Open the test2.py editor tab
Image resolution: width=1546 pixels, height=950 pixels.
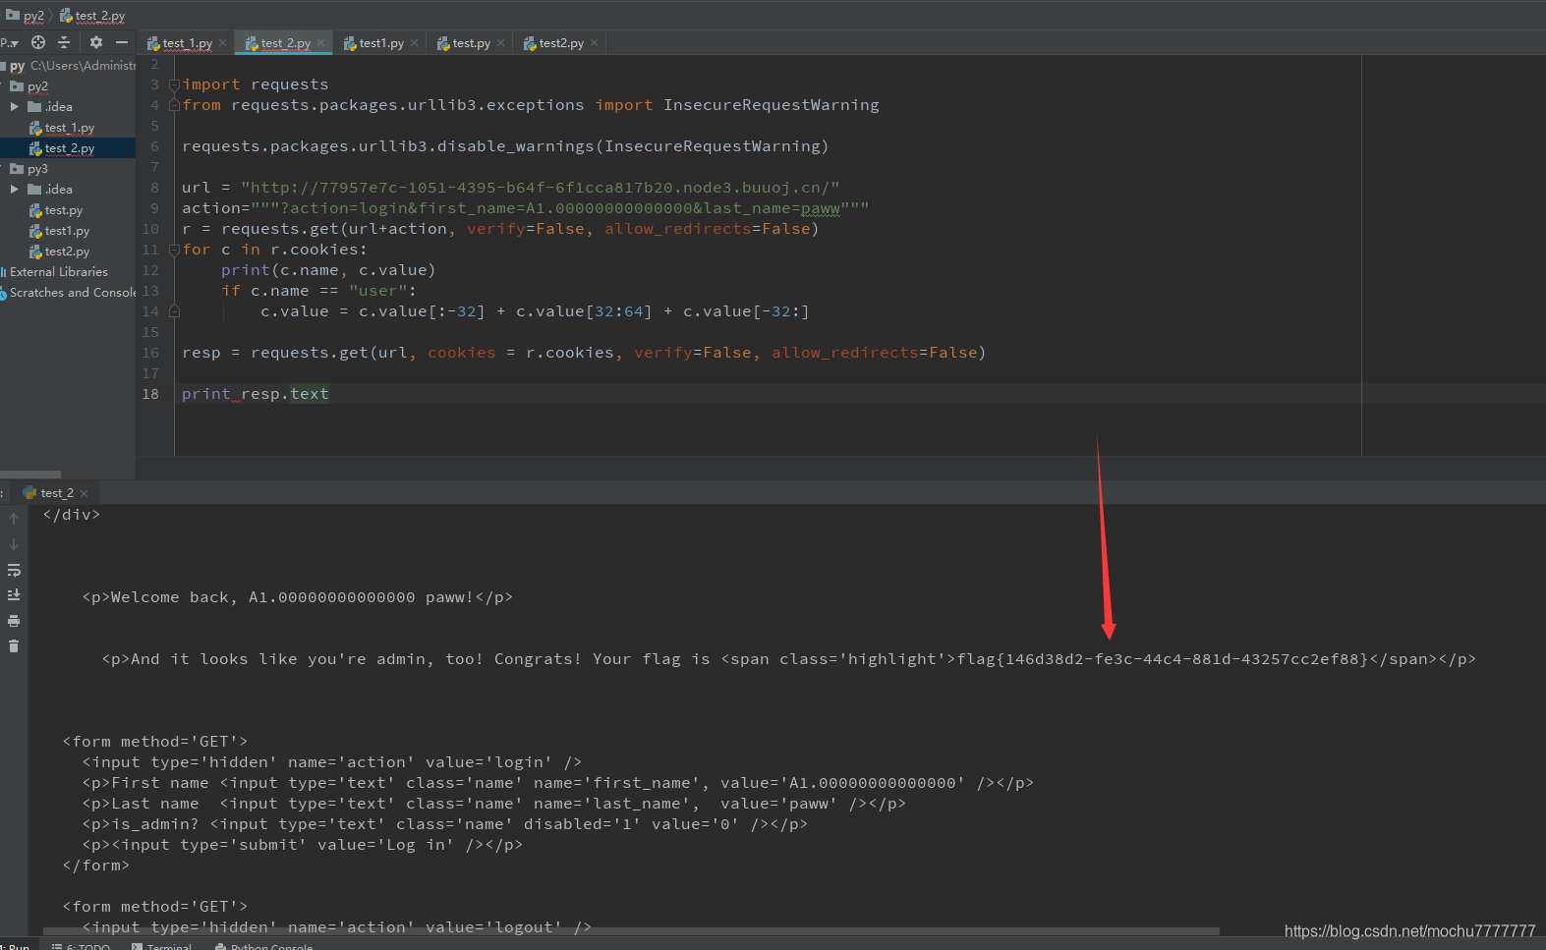[x=561, y=43]
